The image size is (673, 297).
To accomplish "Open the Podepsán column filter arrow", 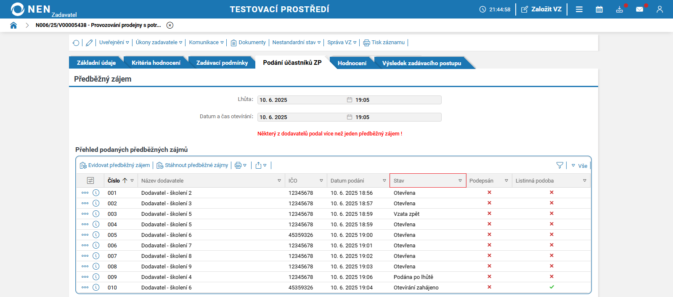I will [x=506, y=180].
